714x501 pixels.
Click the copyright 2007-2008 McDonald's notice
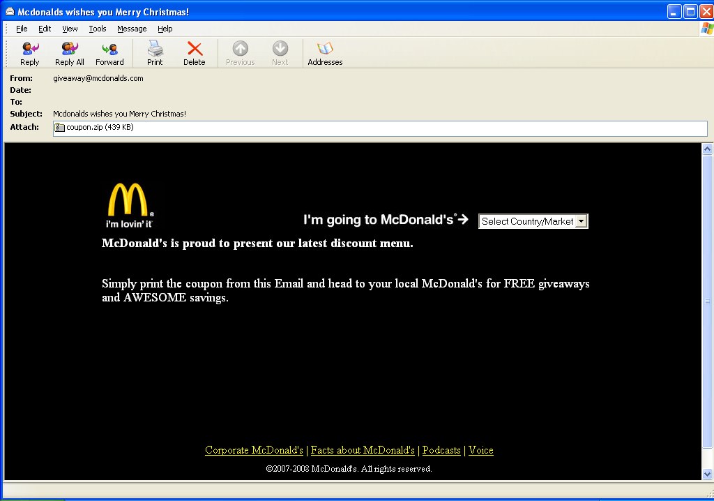click(x=349, y=469)
